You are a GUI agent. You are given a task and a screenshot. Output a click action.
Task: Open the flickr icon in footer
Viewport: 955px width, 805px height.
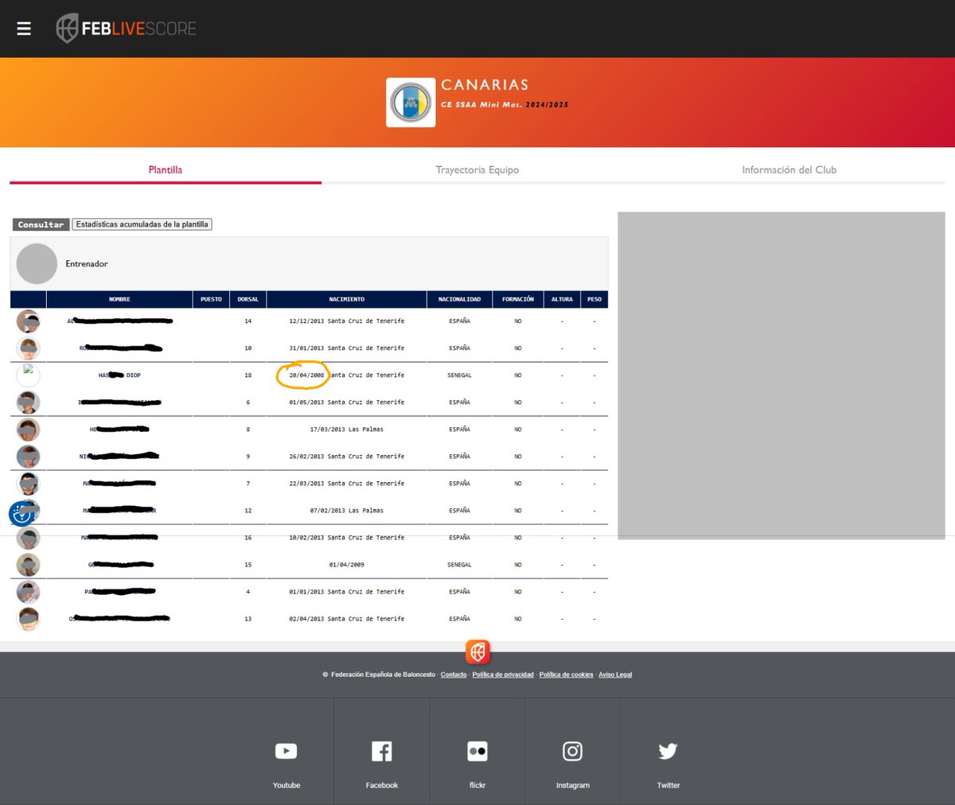pos(477,751)
